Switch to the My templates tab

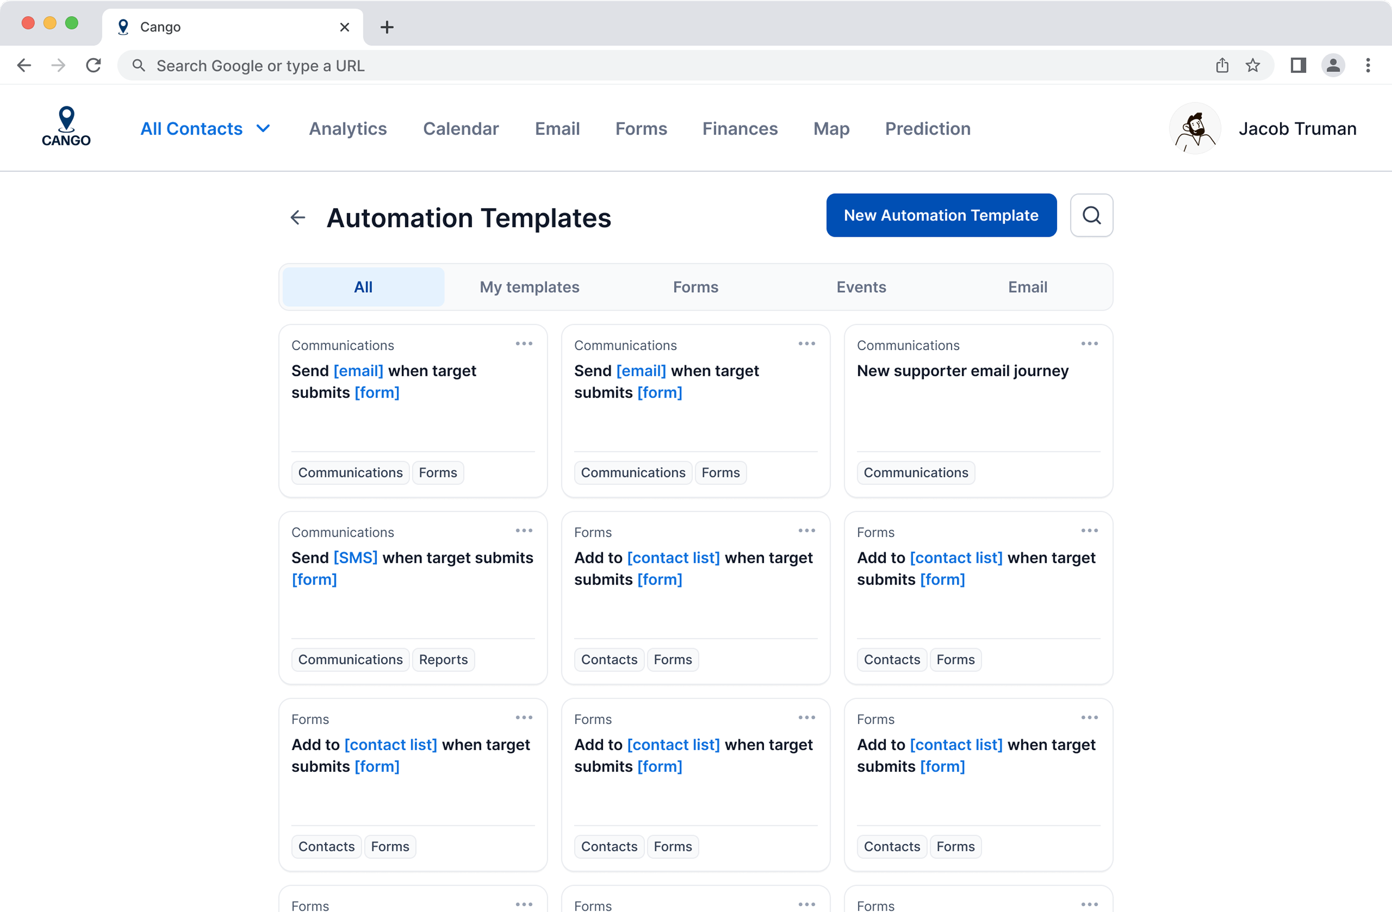[529, 287]
